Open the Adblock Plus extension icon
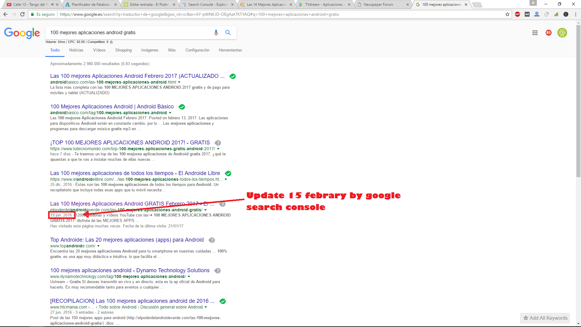 pyautogui.click(x=517, y=14)
